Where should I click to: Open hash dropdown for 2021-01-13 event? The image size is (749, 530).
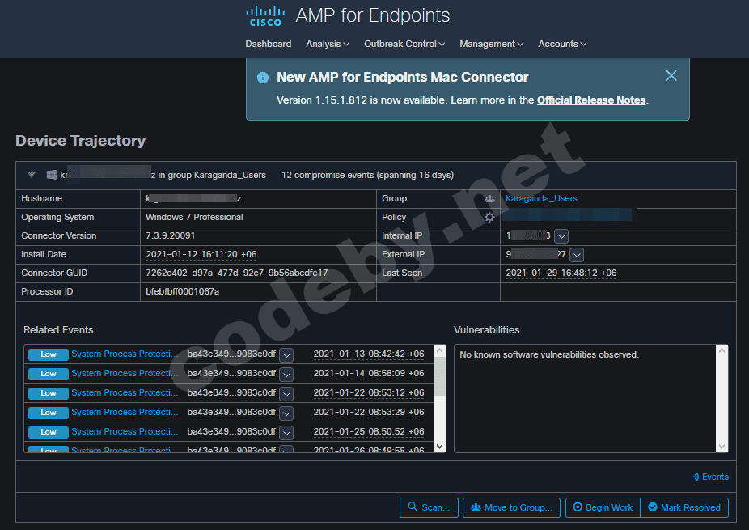286,354
